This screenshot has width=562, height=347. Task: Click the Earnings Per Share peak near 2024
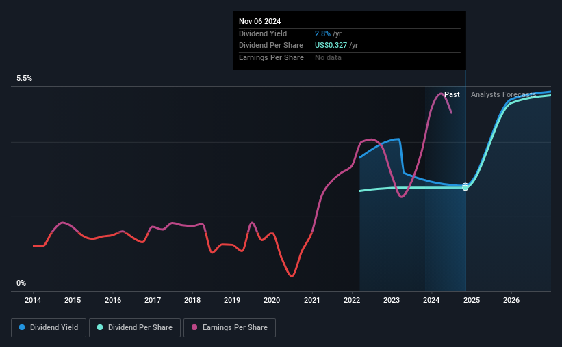(x=441, y=94)
